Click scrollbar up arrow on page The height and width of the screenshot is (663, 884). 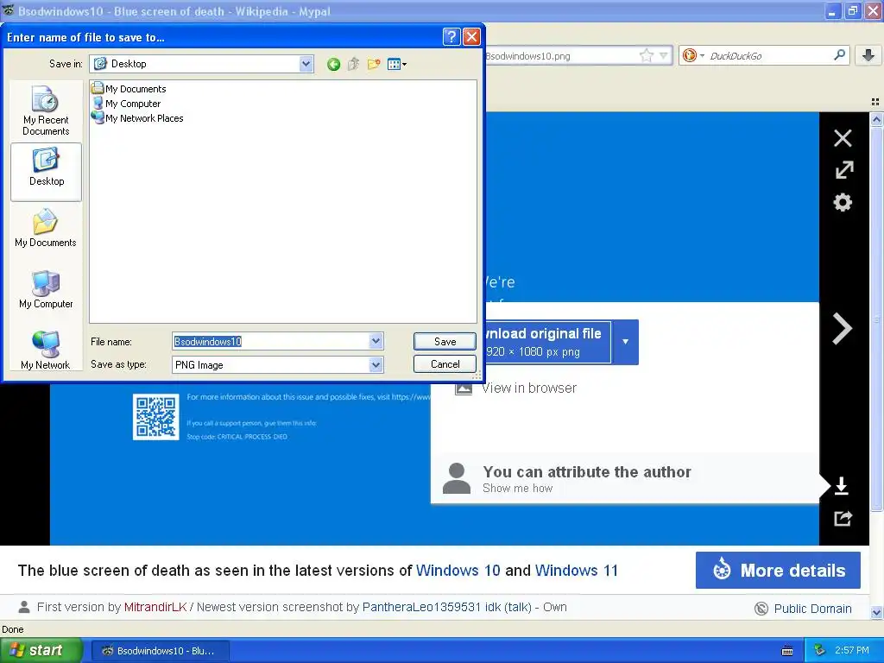click(x=876, y=119)
